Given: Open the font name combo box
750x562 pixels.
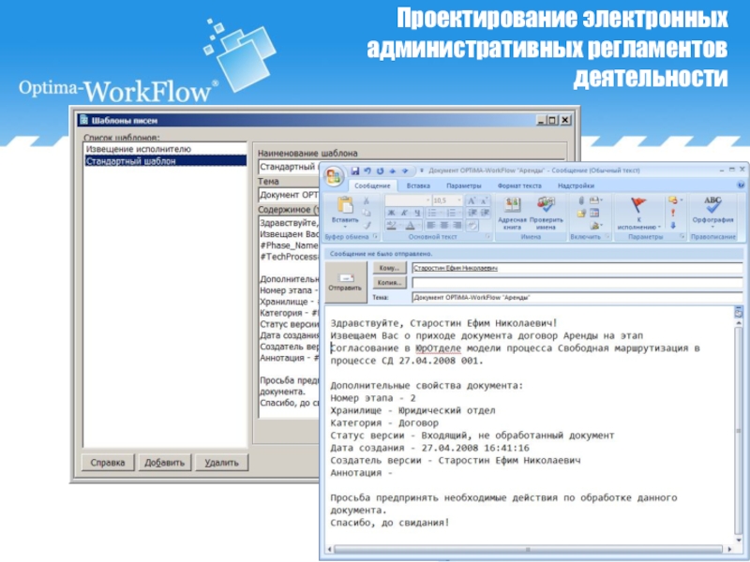Looking at the screenshot, I should (x=408, y=200).
